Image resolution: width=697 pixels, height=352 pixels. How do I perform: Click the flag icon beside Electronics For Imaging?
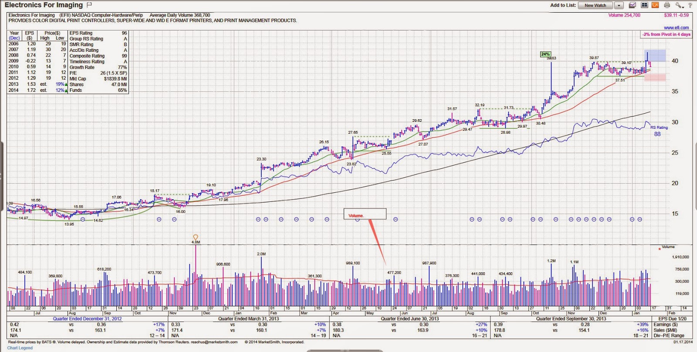(89, 5)
